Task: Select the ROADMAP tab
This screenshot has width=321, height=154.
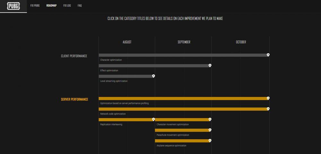Action: tap(51, 6)
